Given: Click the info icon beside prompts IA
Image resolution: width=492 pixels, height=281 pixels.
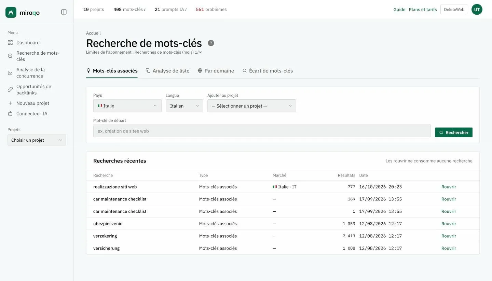Looking at the screenshot, I should coord(186,10).
